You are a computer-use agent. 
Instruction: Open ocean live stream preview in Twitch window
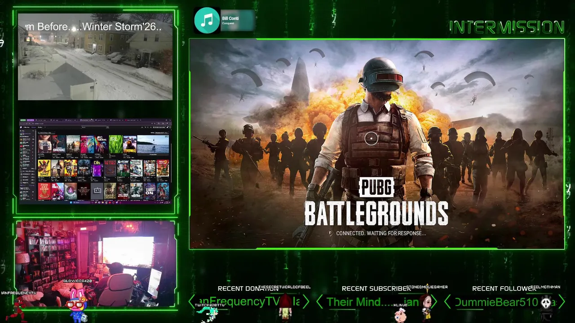(x=153, y=144)
